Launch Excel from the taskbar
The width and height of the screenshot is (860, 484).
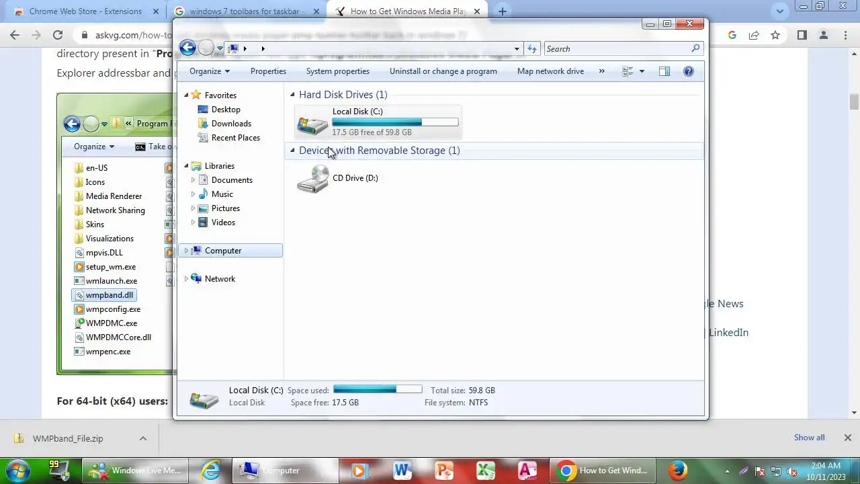click(x=486, y=471)
